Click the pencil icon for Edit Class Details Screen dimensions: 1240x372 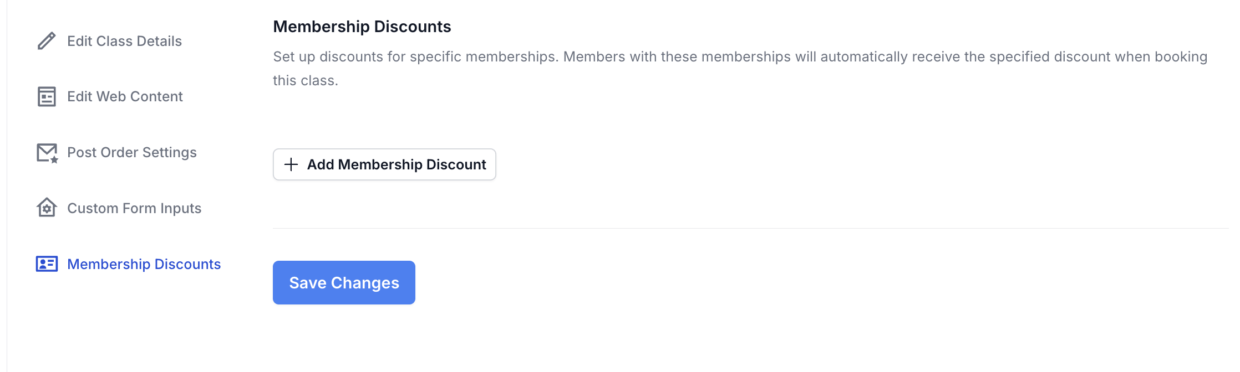[x=47, y=41]
